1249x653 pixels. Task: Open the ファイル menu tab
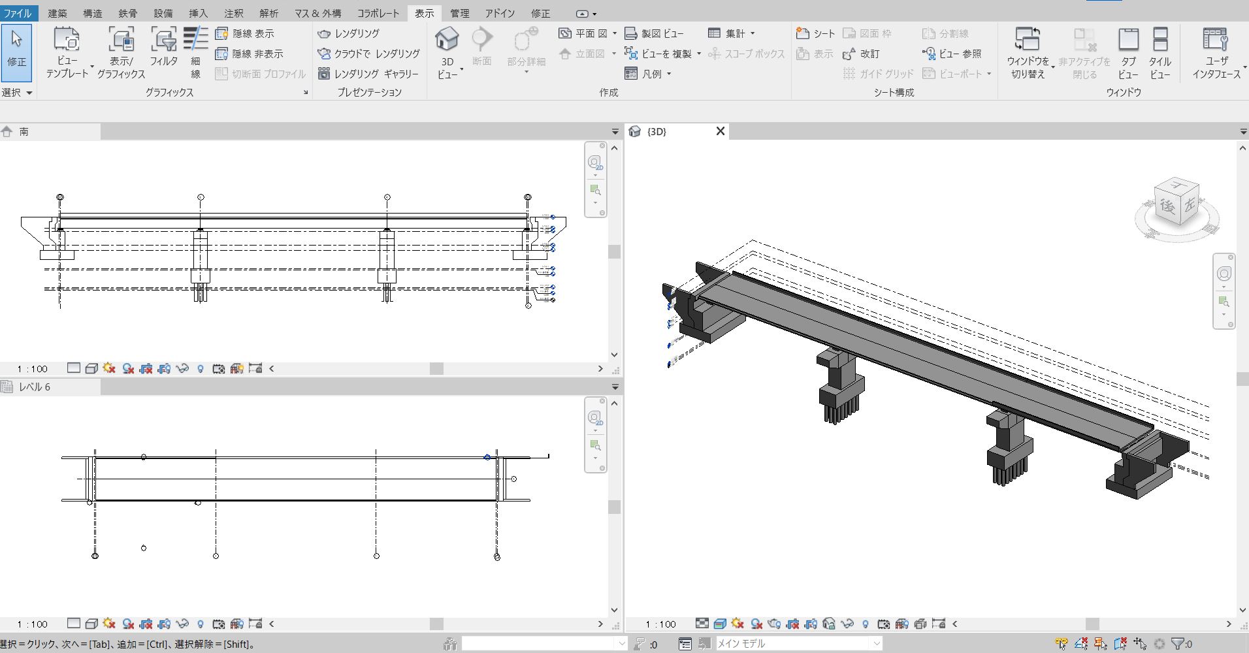(18, 13)
